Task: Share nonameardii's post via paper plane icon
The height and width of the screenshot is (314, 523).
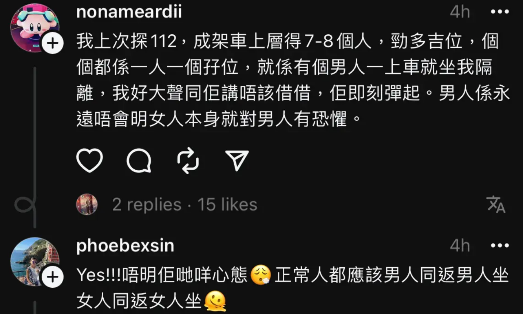Action: pos(237,160)
